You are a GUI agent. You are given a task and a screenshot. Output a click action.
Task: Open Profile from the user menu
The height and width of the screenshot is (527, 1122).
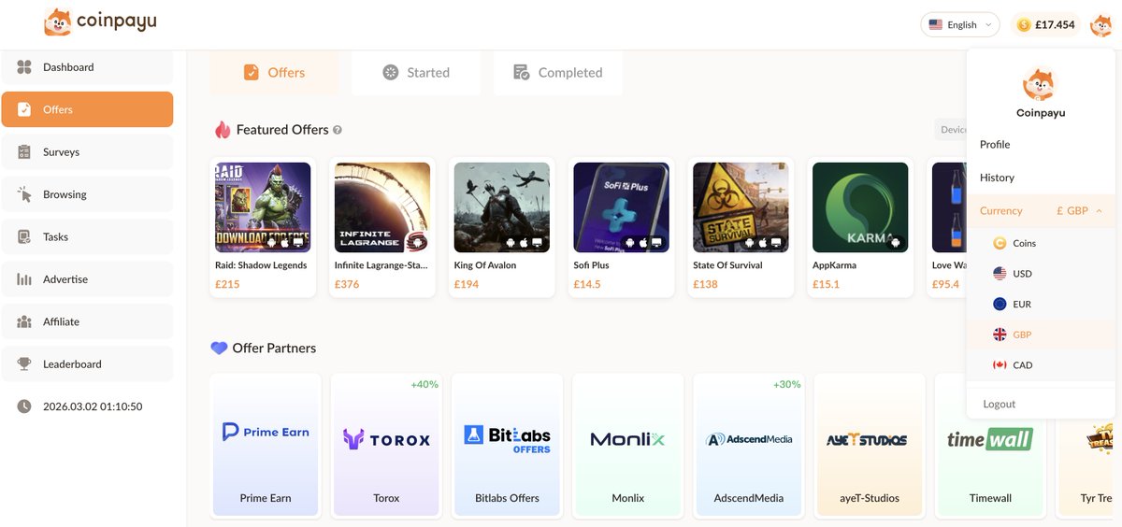click(x=1041, y=144)
